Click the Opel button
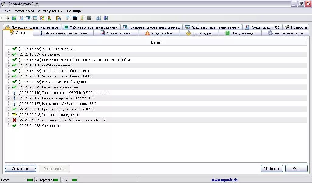The height and width of the screenshot is (183, 312). pos(296,169)
